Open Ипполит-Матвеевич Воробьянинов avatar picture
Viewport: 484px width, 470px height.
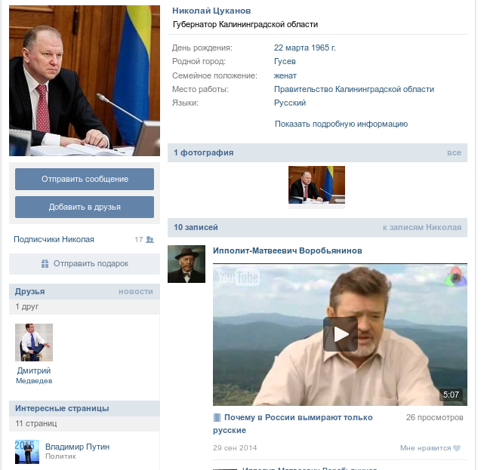coord(187,264)
